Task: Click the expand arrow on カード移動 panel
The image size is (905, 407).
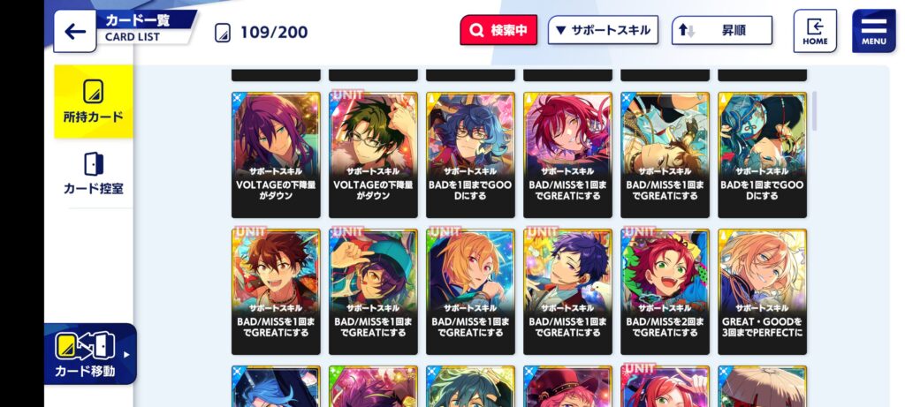Action: coord(127,355)
